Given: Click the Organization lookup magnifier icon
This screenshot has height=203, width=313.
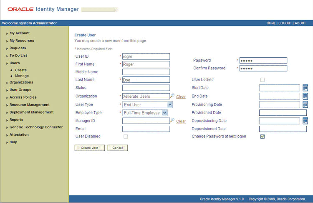Looking at the screenshot, I should (172, 96).
